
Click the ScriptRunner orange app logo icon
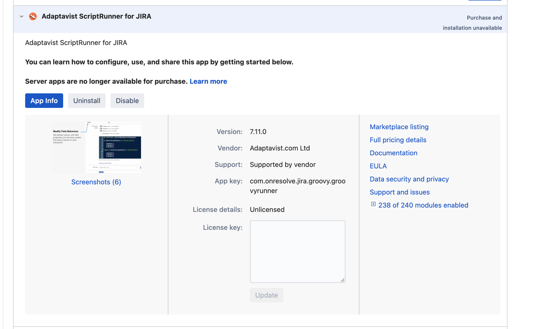pos(33,16)
